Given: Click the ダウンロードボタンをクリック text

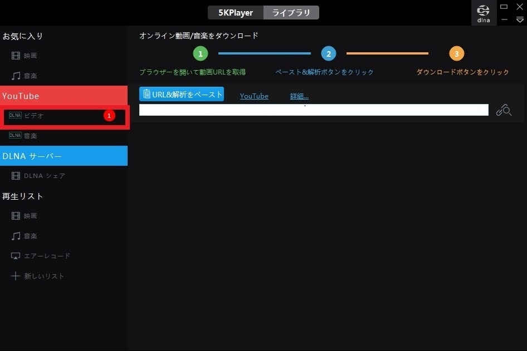Looking at the screenshot, I should [462, 72].
